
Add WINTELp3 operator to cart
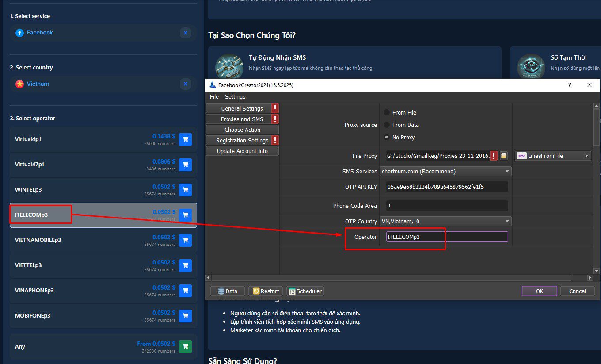186,190
